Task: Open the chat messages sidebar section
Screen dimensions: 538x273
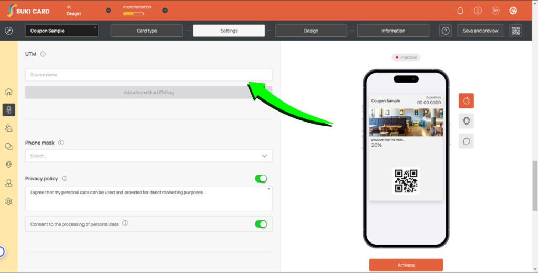Action: [8, 147]
